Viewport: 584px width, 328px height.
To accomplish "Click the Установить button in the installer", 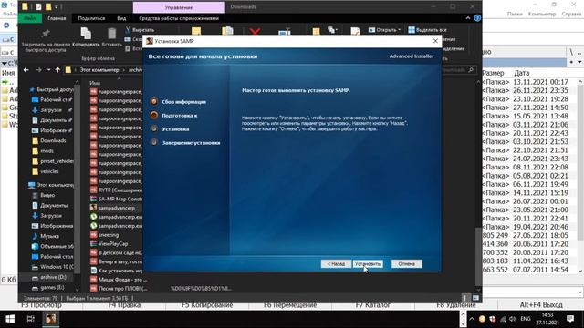I will (368, 263).
